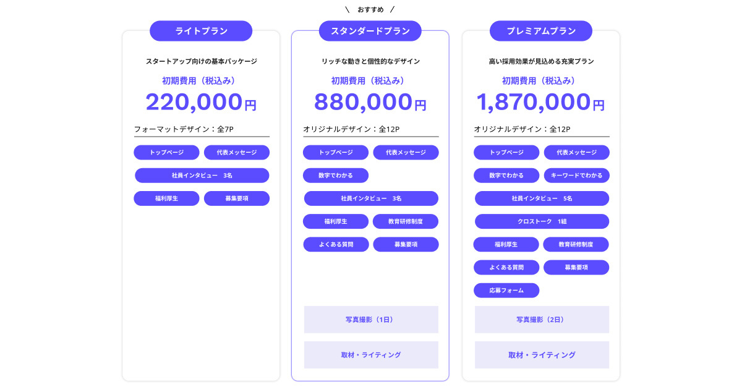Click the 応募フォーム pill
742x392 pixels.
(506, 290)
